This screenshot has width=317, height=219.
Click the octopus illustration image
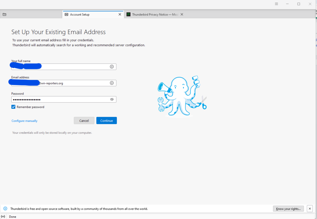[x=182, y=96]
